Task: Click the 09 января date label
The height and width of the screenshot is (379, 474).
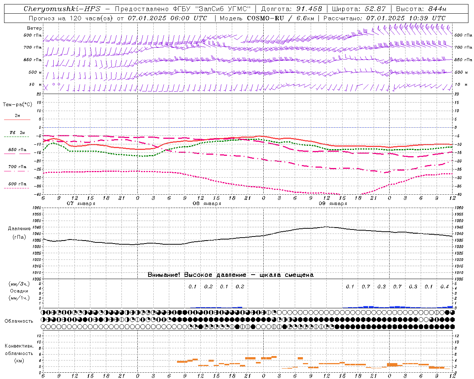Action: click(x=333, y=204)
